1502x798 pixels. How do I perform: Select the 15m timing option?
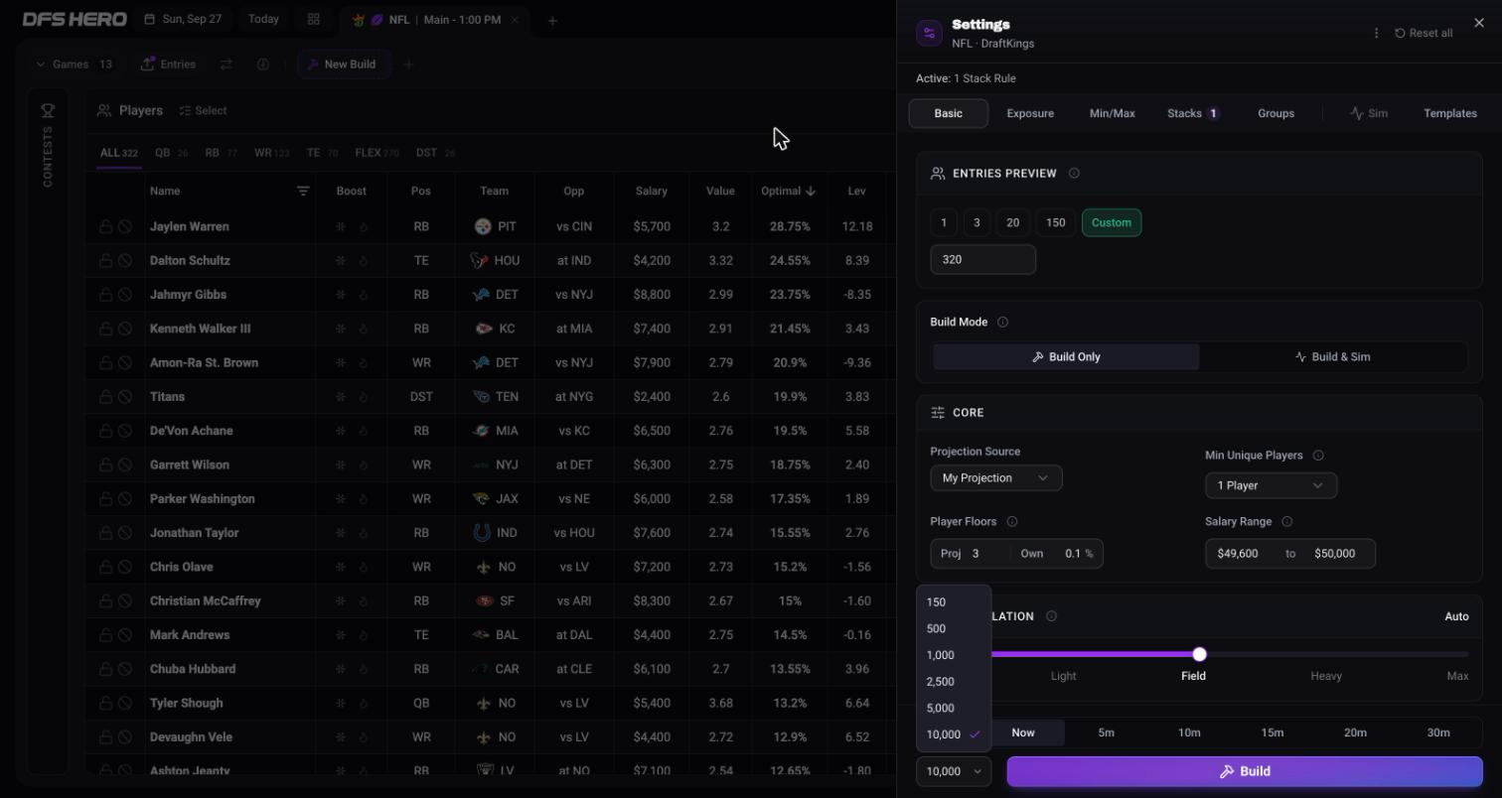point(1273,732)
